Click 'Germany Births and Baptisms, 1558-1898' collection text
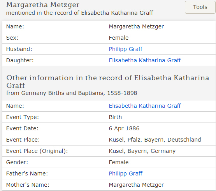Viewport: 216px width, 191px height. click(x=79, y=93)
